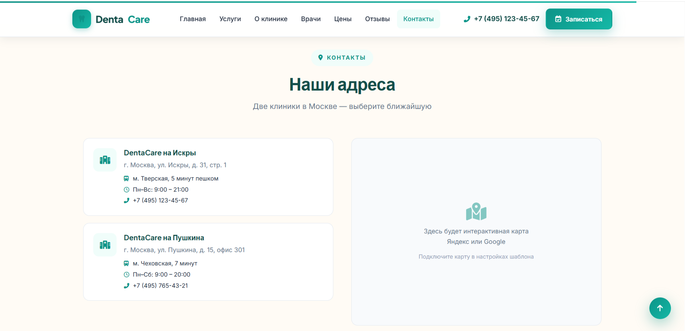Open DentaCare на Искры title

pyautogui.click(x=160, y=153)
